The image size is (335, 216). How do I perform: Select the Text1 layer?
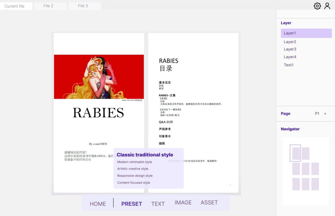point(289,65)
